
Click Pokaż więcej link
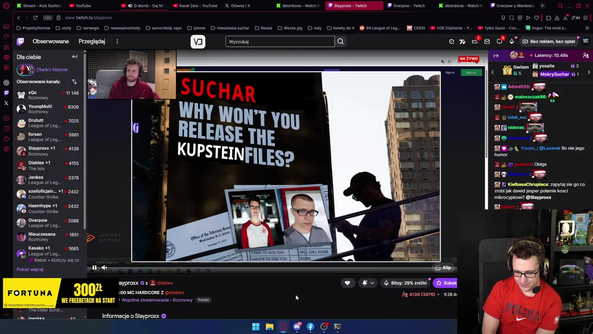[30, 269]
